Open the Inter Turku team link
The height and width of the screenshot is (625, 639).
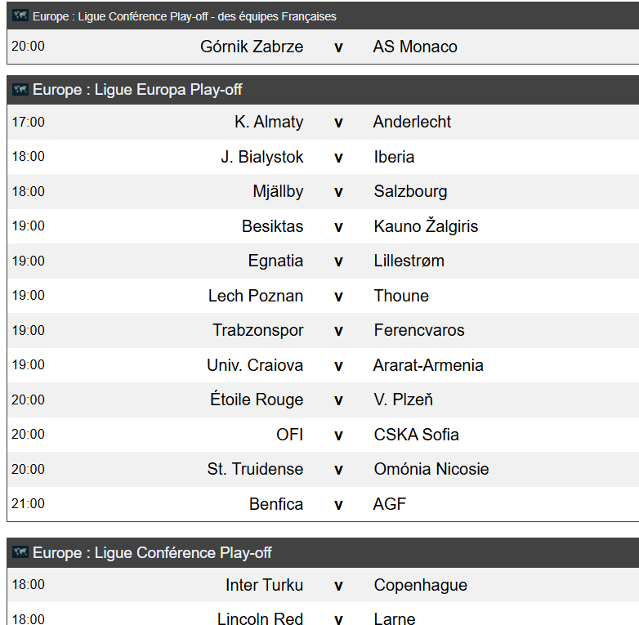pos(265,585)
